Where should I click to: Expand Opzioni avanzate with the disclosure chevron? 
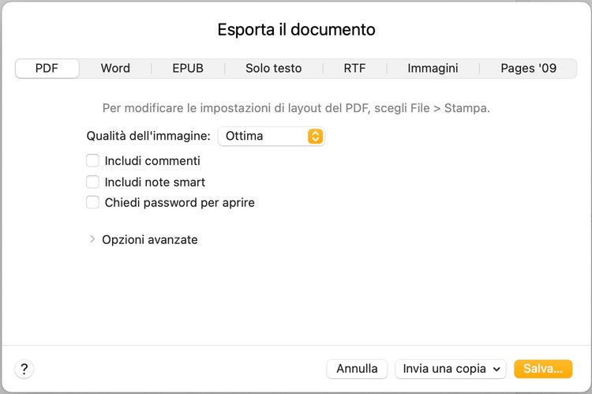[92, 239]
